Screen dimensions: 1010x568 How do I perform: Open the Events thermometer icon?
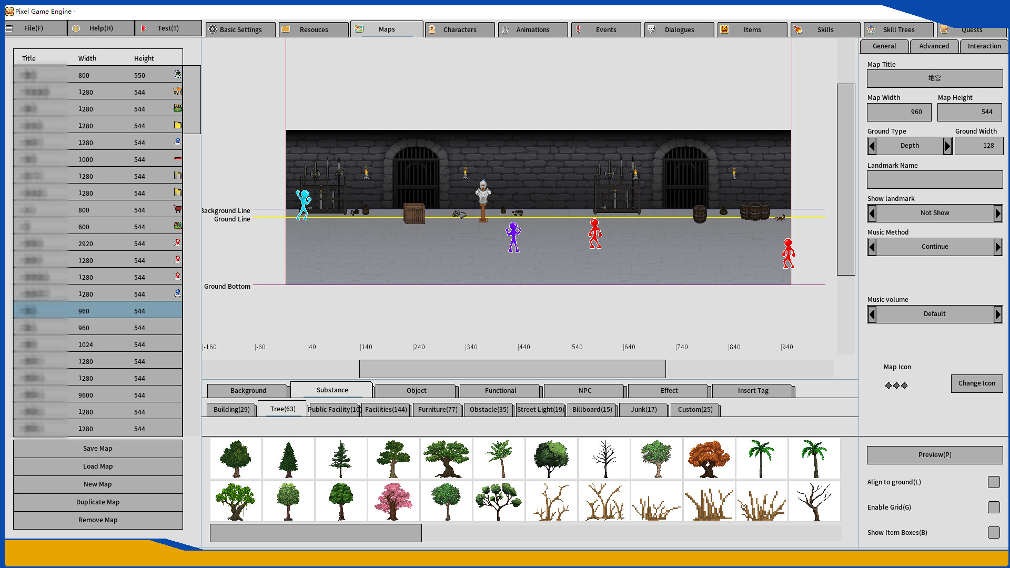(x=579, y=29)
